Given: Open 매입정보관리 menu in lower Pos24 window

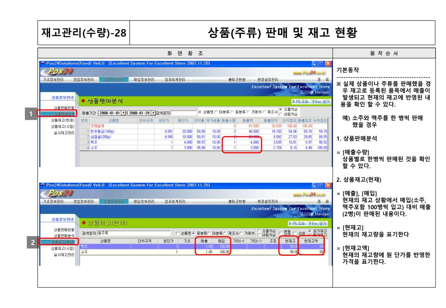Looking at the screenshot, I should tap(144, 201).
